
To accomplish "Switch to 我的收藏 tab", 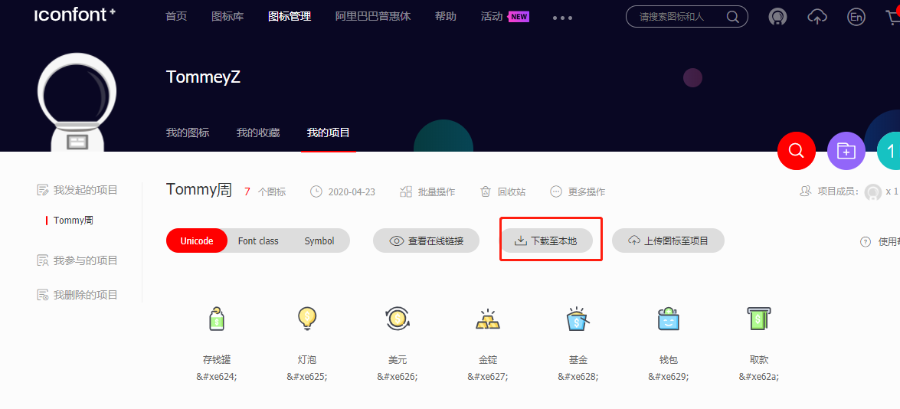I will click(x=258, y=133).
